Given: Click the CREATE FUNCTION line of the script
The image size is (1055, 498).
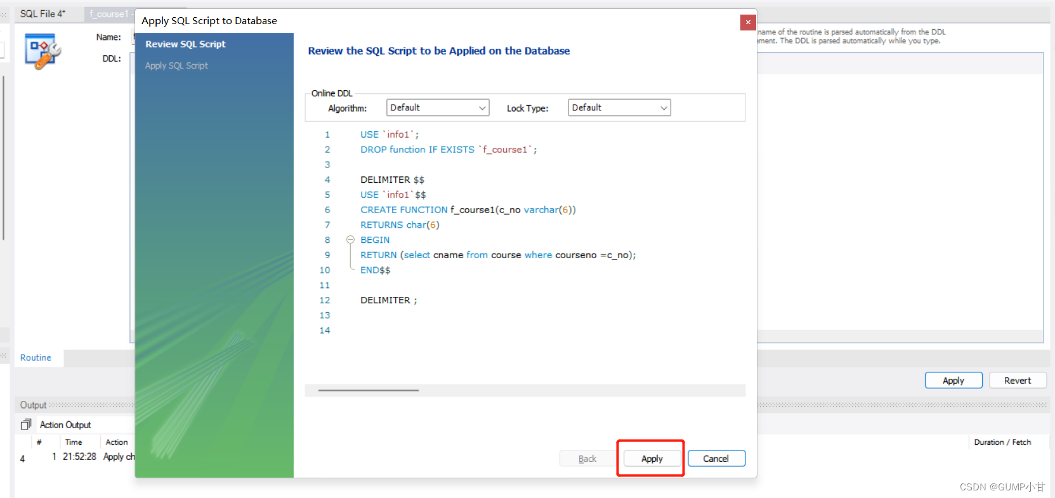Looking at the screenshot, I should 468,210.
